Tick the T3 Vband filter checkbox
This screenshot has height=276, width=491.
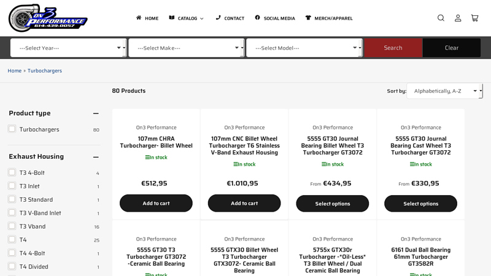point(12,226)
